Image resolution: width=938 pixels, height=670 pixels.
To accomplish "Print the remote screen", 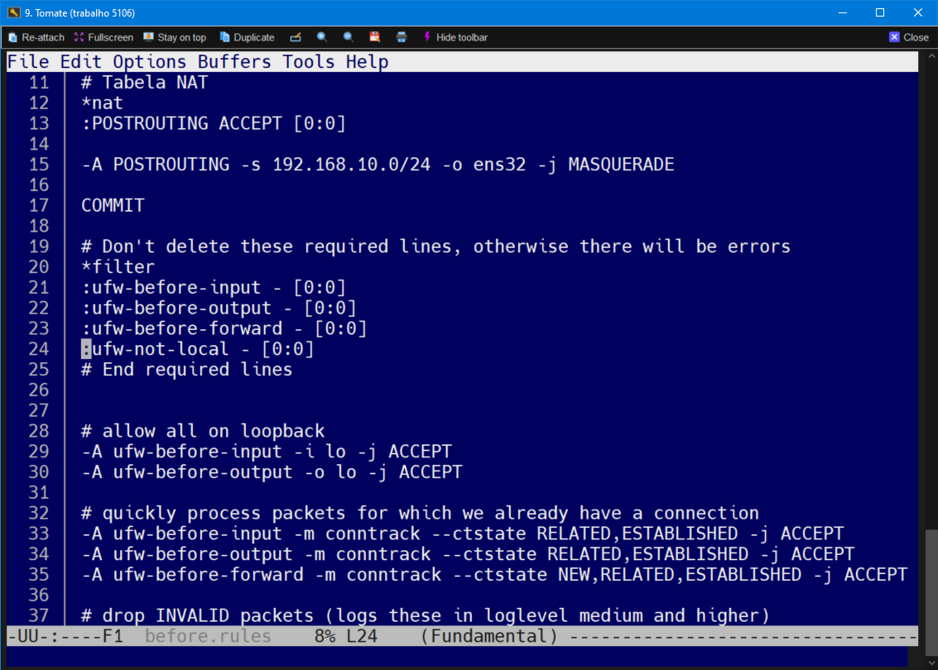I will pos(402,36).
